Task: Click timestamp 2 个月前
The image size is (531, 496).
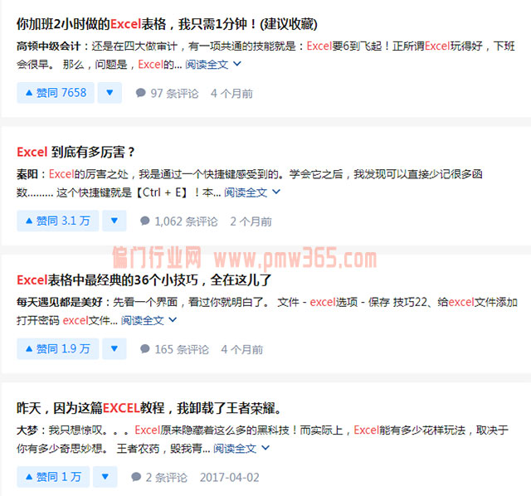Action: 251,221
